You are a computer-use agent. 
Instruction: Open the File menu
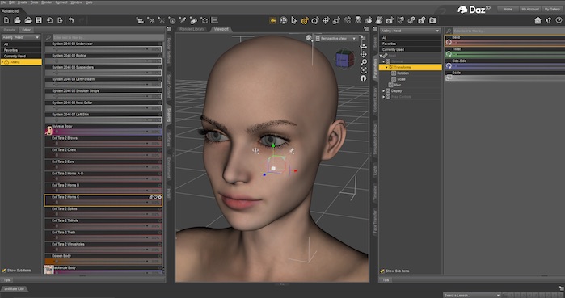tap(3, 2)
